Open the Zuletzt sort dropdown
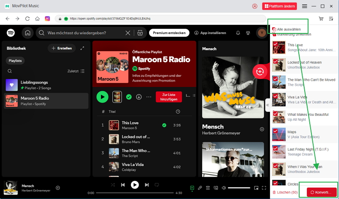339x199 pixels. pyautogui.click(x=76, y=71)
